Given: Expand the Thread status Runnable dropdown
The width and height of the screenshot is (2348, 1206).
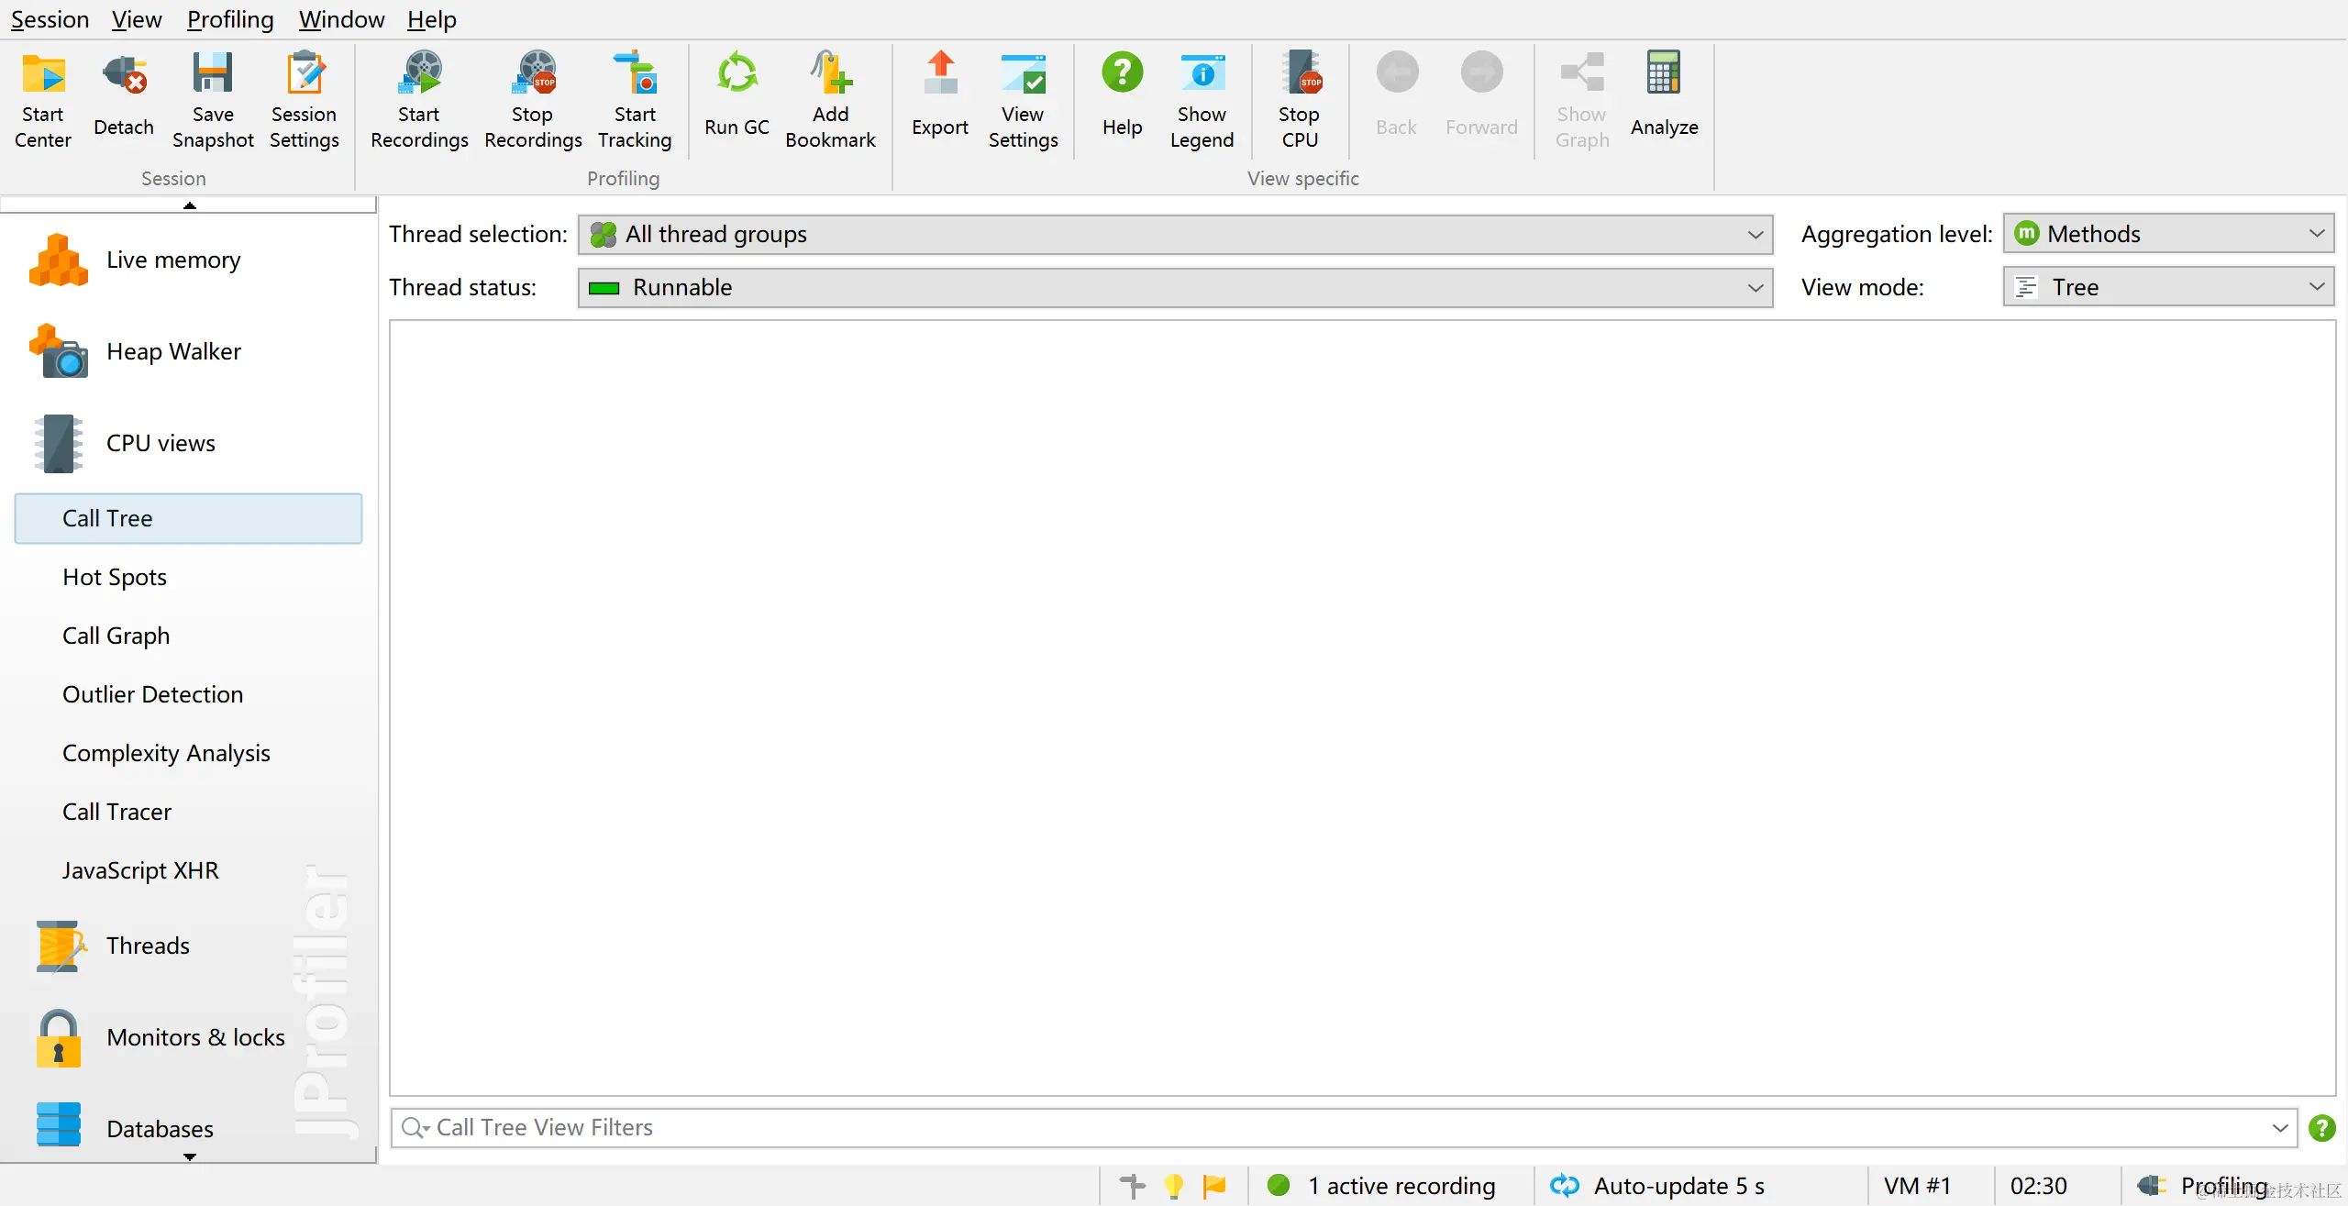Looking at the screenshot, I should click(x=1175, y=288).
